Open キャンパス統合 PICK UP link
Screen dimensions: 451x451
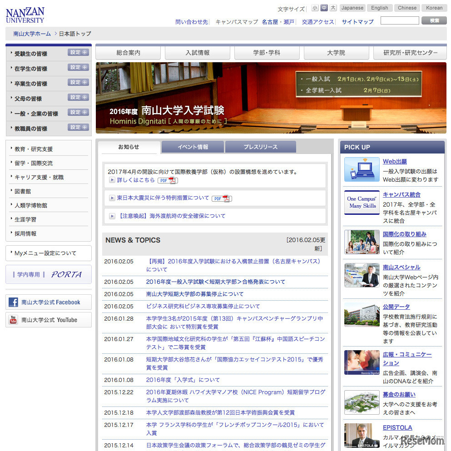(x=401, y=195)
